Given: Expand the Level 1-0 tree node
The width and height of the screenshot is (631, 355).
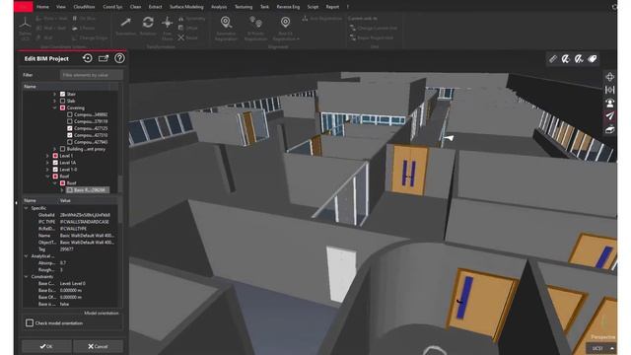Looking at the screenshot, I should (x=47, y=170).
